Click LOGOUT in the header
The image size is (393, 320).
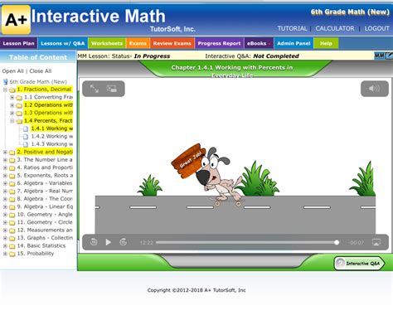pos(376,28)
